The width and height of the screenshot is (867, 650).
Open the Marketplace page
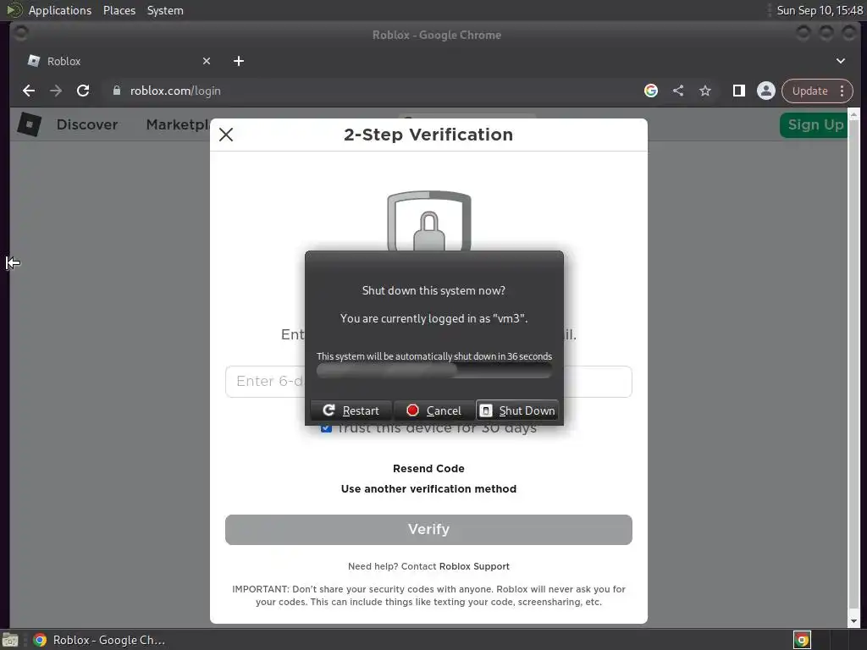(x=178, y=124)
